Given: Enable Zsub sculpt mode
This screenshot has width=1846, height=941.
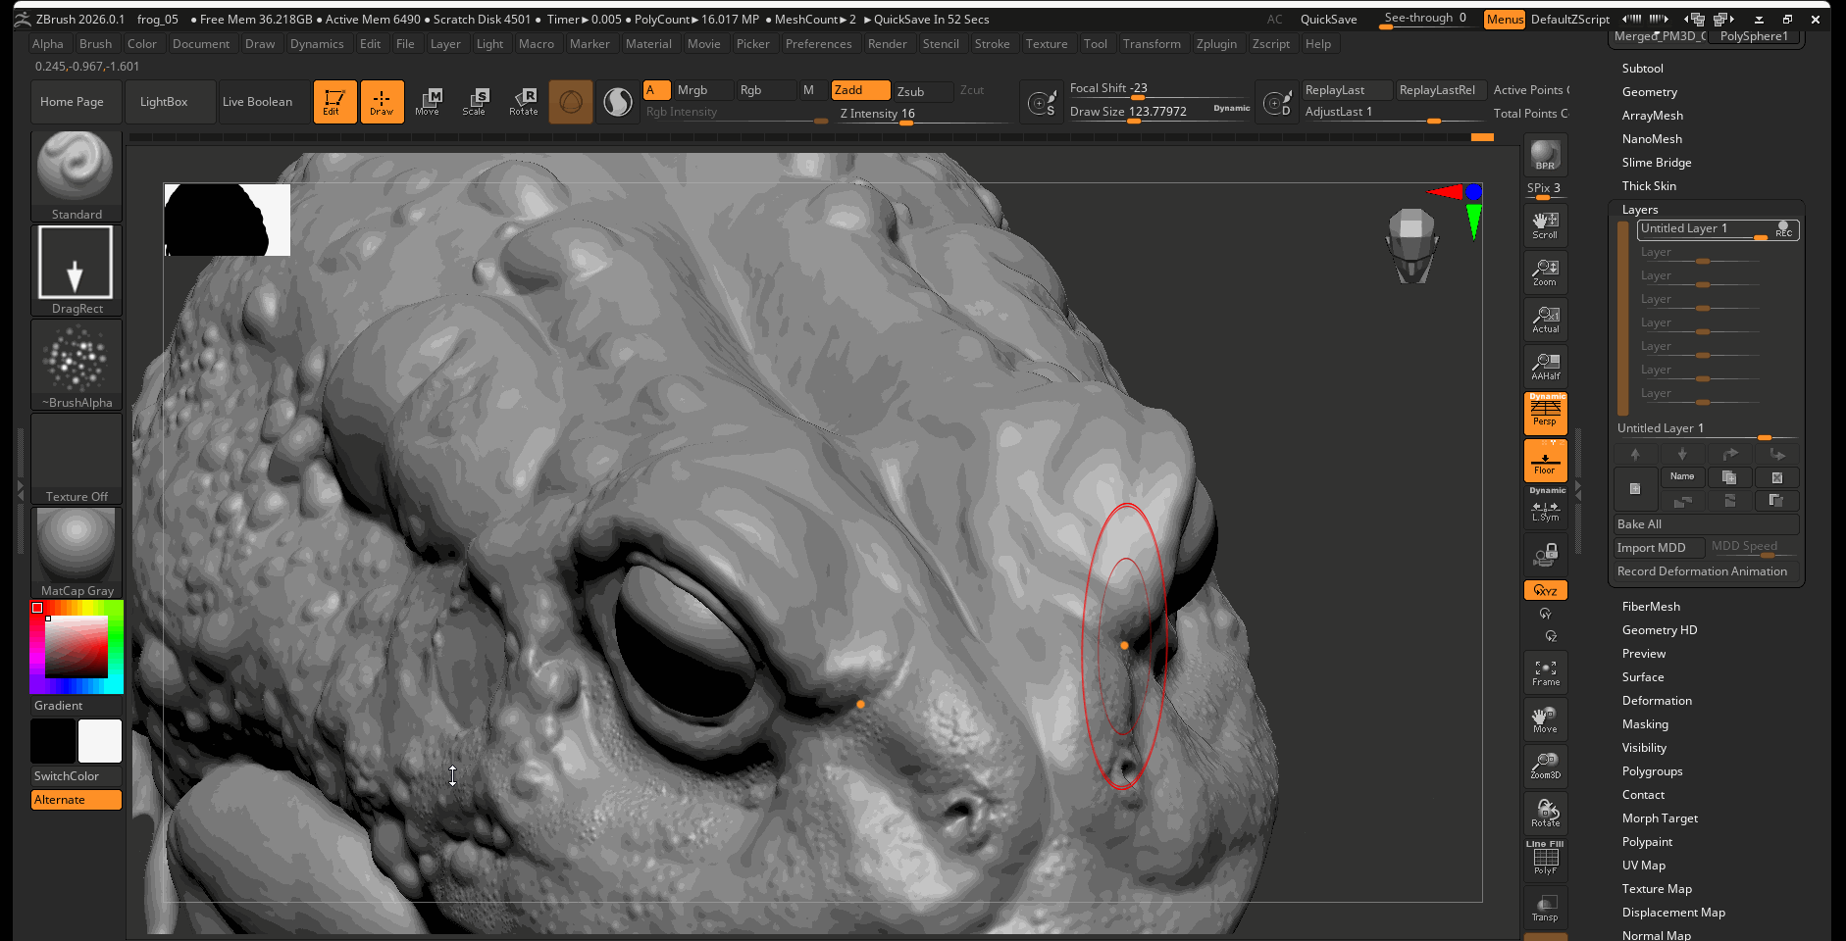Looking at the screenshot, I should coord(921,91).
